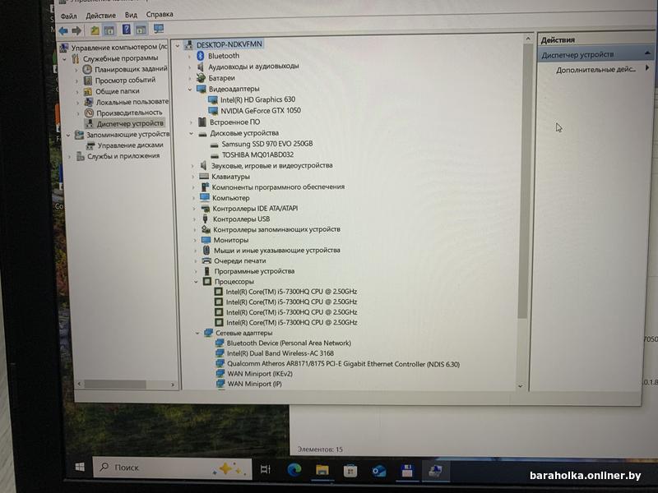
Task: Select Просмотр событий in the left tree
Action: tap(126, 80)
